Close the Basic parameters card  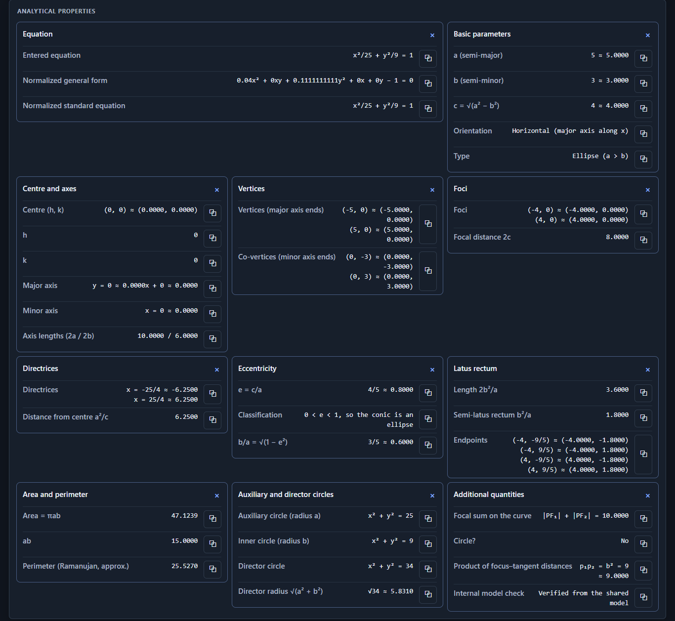tap(648, 35)
